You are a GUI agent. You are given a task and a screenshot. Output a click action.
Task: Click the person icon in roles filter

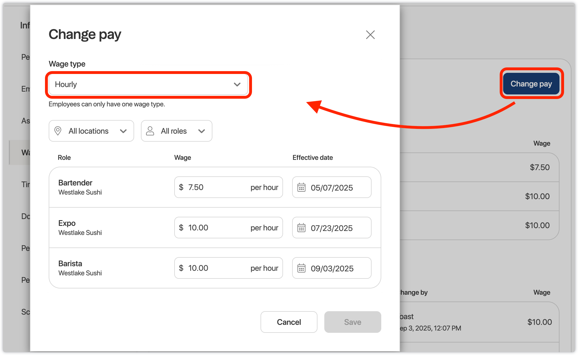pos(150,131)
